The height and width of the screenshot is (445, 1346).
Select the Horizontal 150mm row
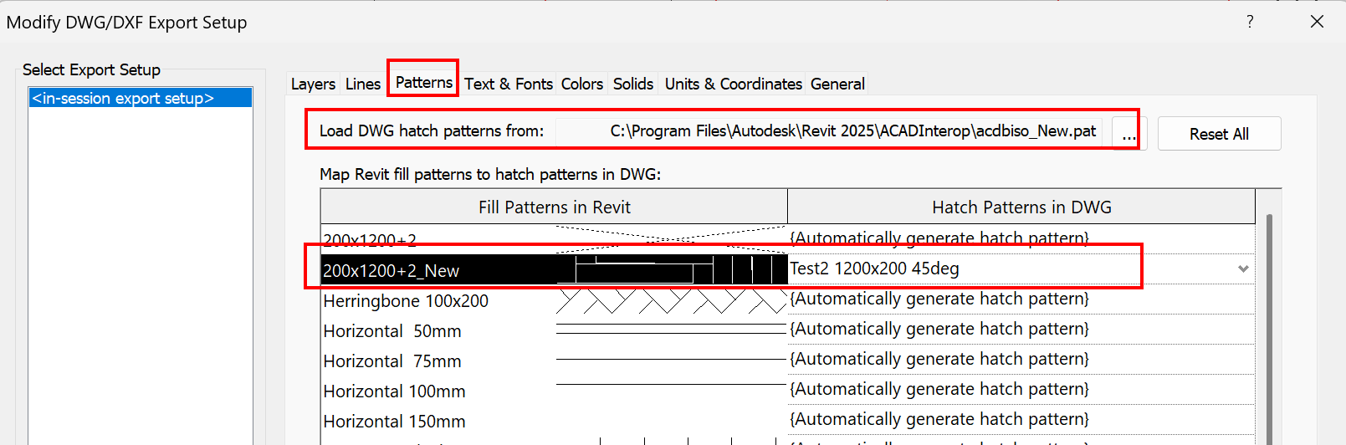click(554, 421)
